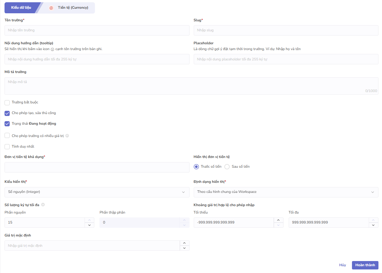Viewport: 382px width, 273px height.
Task: Decrease Tối đa value using down arrow
Action: pos(373,225)
